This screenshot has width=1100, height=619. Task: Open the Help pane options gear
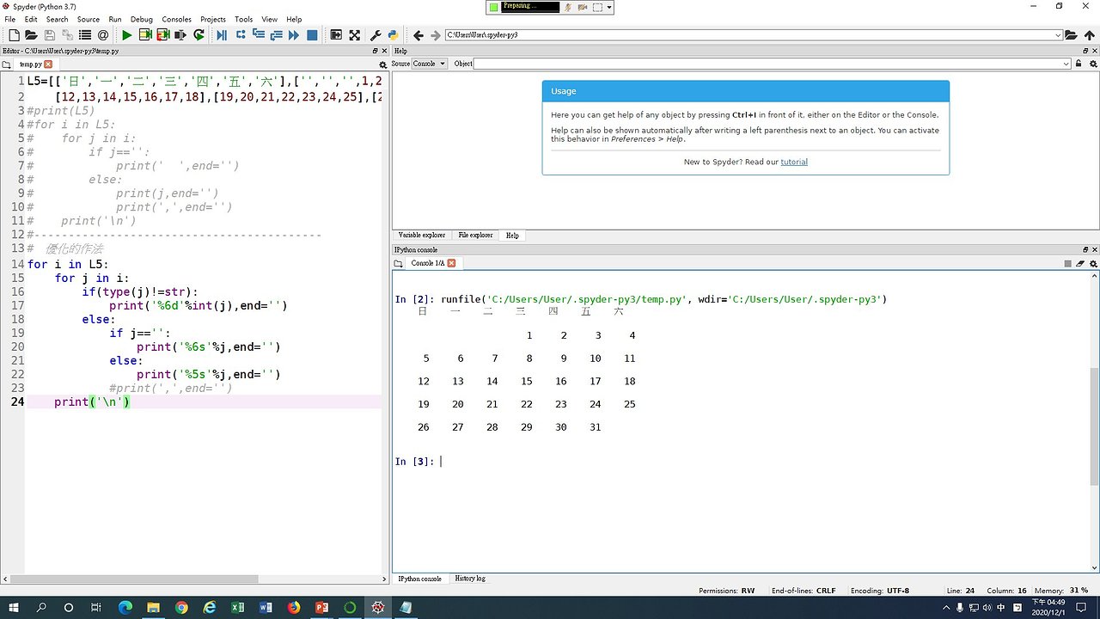(x=1092, y=64)
